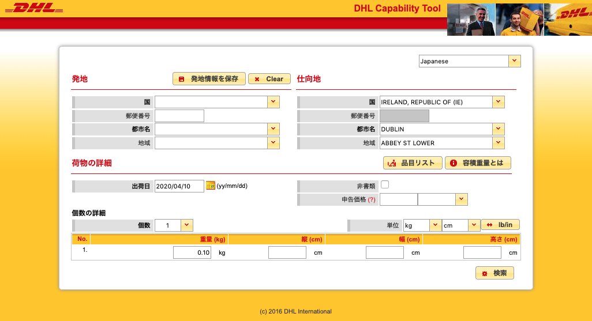This screenshot has height=321, width=592.
Task: Click the (c) 2016 DHL International footer
Action: pyautogui.click(x=295, y=311)
